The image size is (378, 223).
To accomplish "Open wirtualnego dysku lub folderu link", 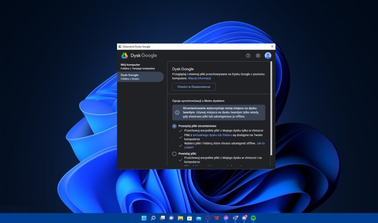I will [x=212, y=135].
